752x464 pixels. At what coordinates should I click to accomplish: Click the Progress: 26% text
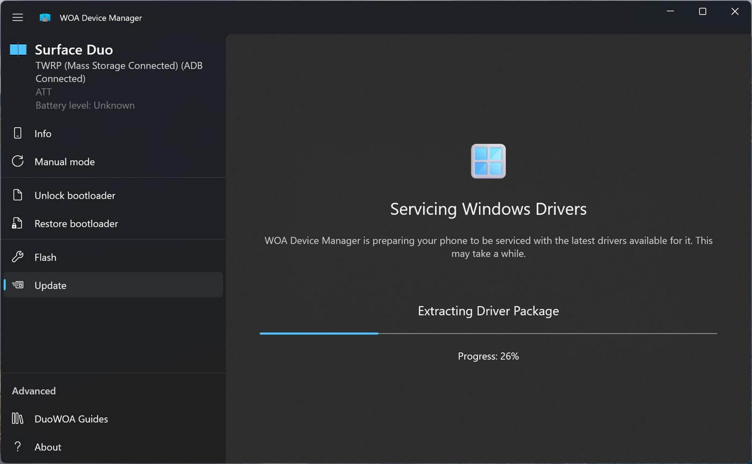[x=488, y=356]
